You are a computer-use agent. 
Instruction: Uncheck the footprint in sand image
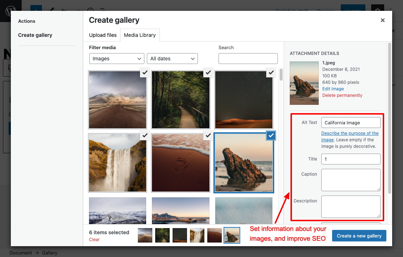tap(208, 135)
